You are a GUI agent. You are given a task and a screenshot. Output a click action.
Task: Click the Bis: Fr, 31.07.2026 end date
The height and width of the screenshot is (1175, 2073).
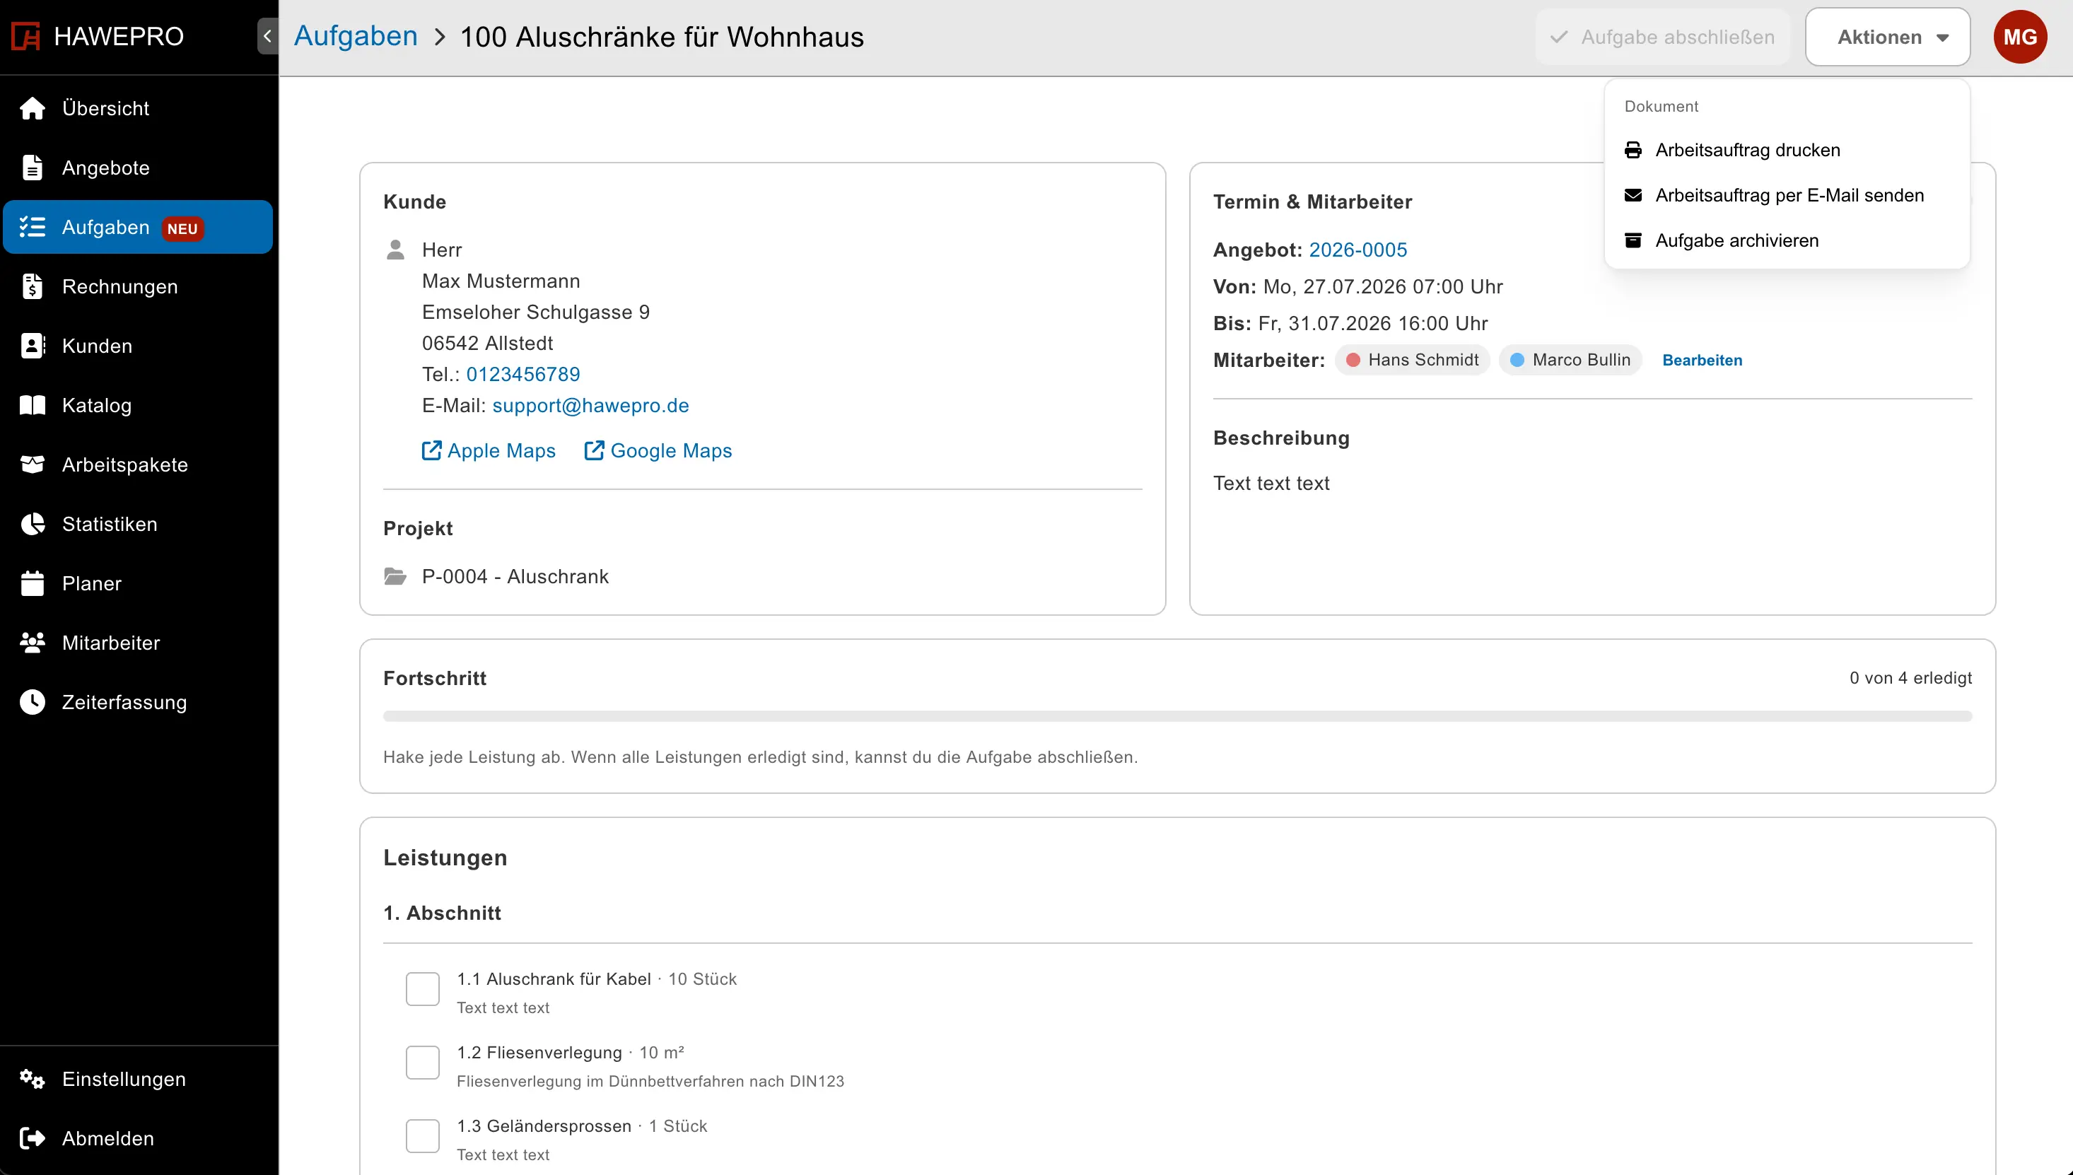click(x=1351, y=324)
